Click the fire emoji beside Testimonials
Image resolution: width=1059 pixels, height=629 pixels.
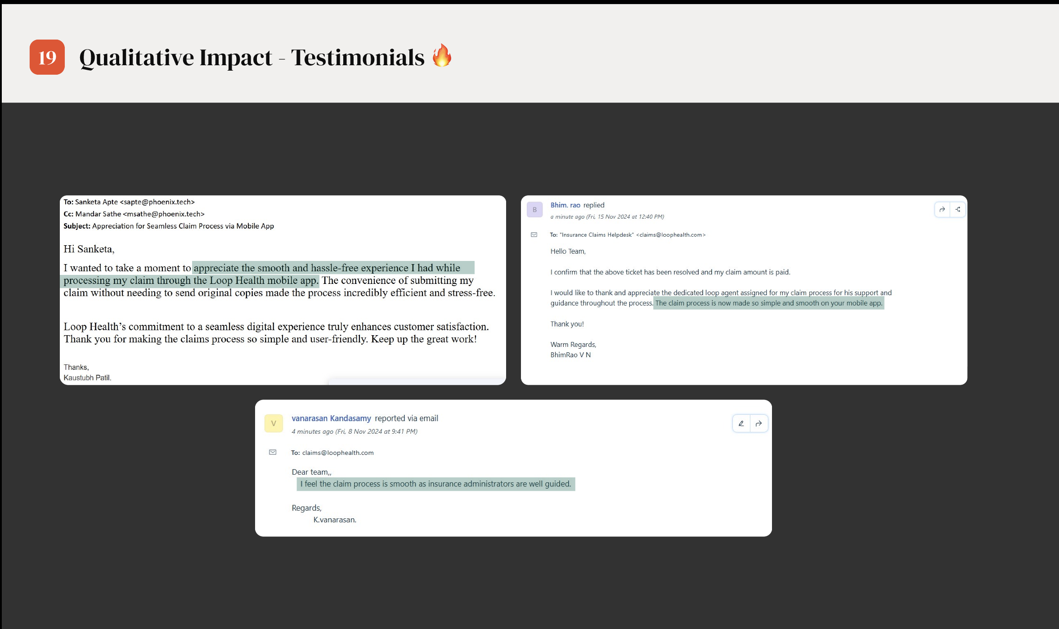click(442, 55)
